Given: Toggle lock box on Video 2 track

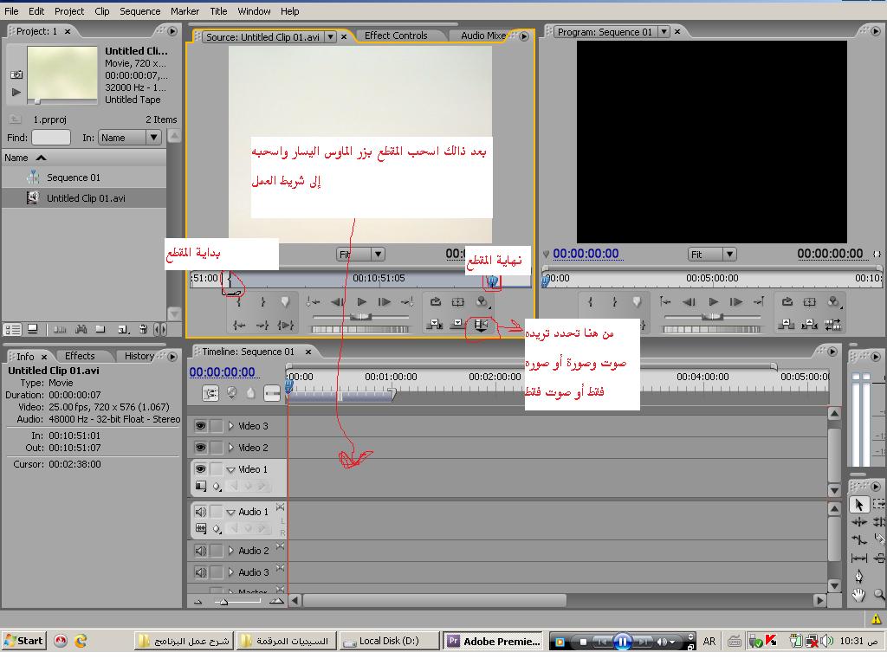Looking at the screenshot, I should [x=217, y=448].
